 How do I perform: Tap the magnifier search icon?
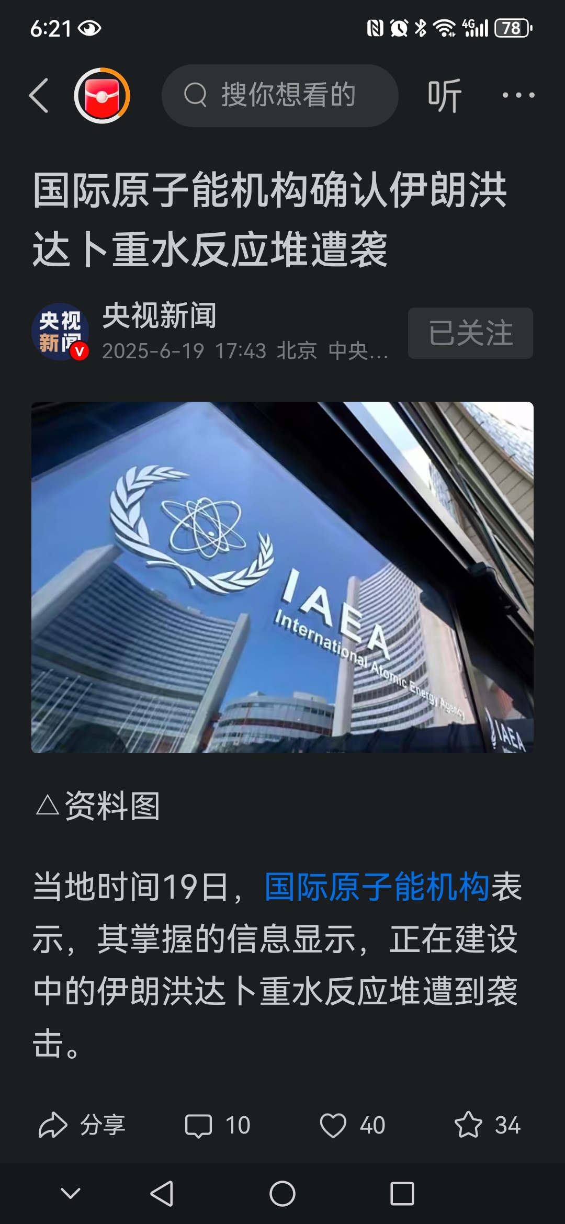click(x=195, y=95)
